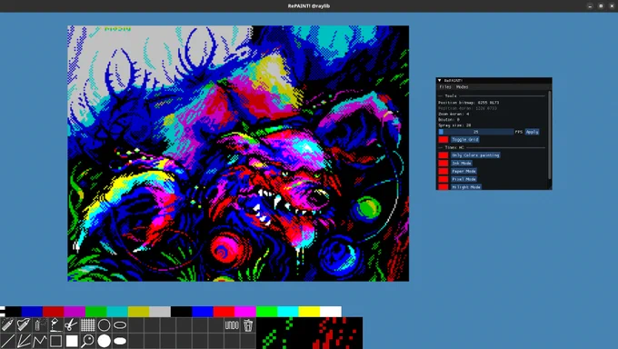Toggle red indicator beside Paper Mode
This screenshot has height=349, width=618.
444,171
